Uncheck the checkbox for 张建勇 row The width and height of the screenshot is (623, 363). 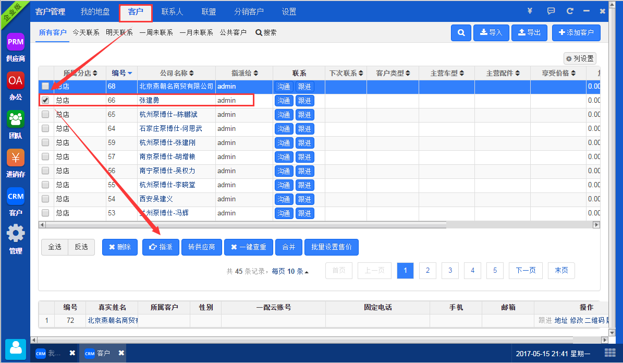pyautogui.click(x=46, y=100)
